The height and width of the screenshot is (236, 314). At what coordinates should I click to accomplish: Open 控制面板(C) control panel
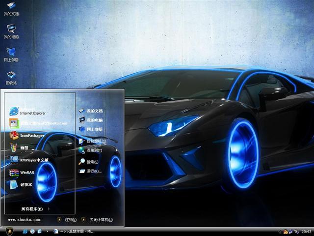click(x=92, y=141)
